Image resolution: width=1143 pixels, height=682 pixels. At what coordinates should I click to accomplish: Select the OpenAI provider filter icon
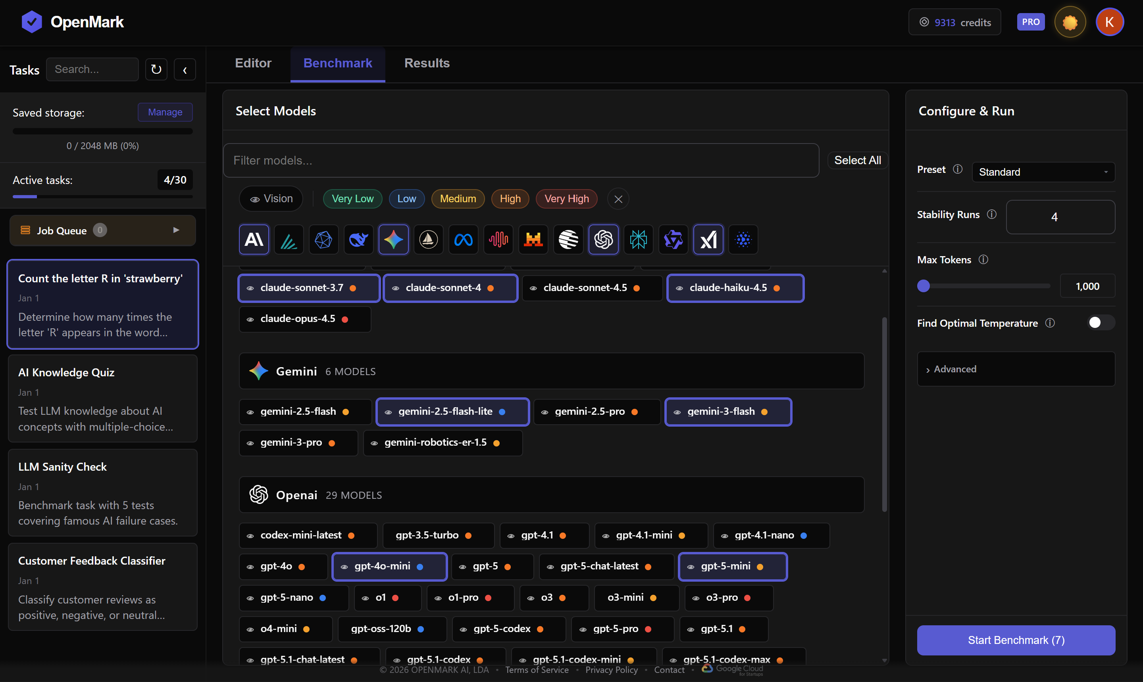603,239
